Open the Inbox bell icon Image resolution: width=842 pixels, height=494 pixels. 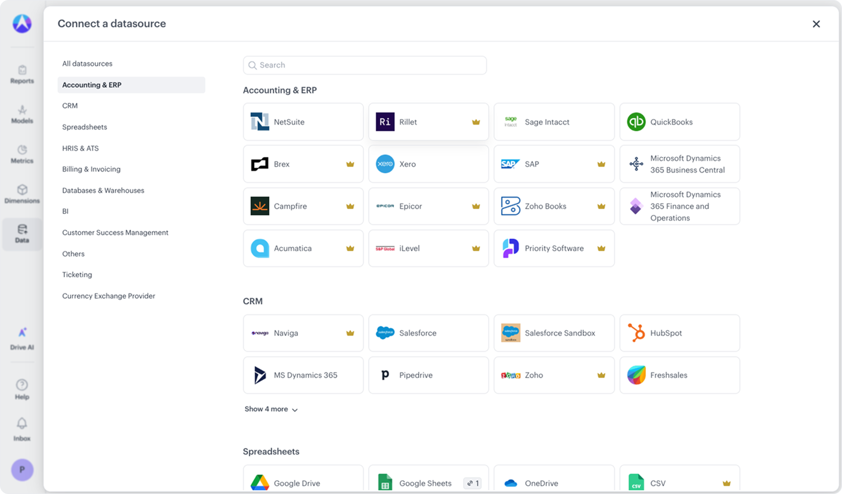point(22,430)
